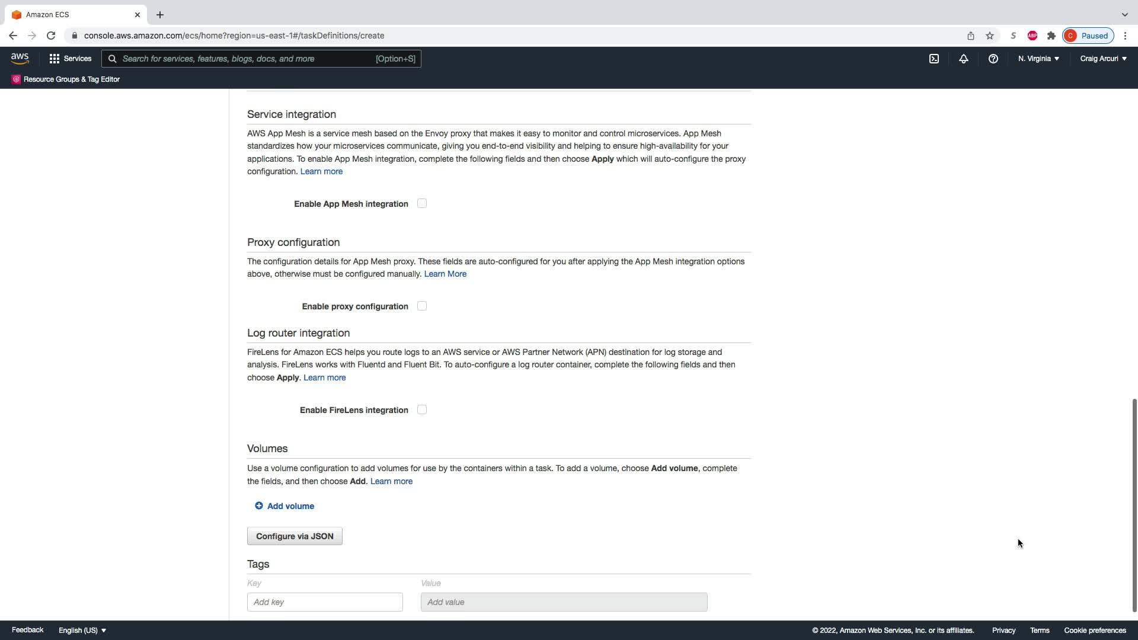Open AWS CloudShell icon
The width and height of the screenshot is (1138, 640).
click(x=934, y=59)
